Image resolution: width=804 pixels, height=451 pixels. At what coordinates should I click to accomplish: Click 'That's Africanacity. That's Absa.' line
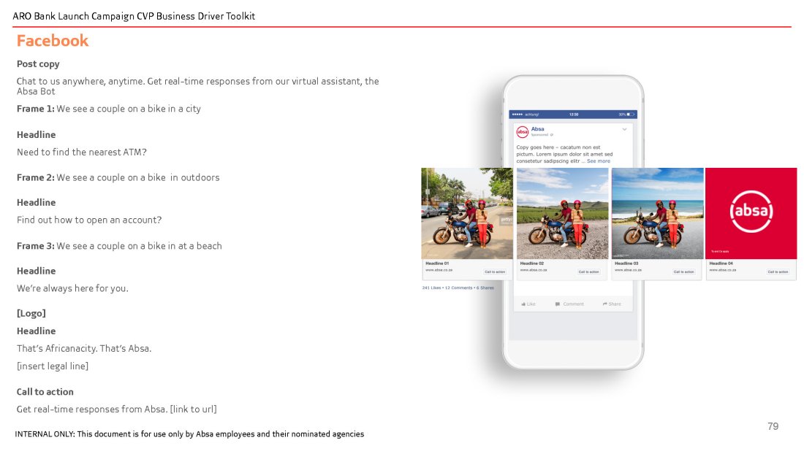coord(84,349)
